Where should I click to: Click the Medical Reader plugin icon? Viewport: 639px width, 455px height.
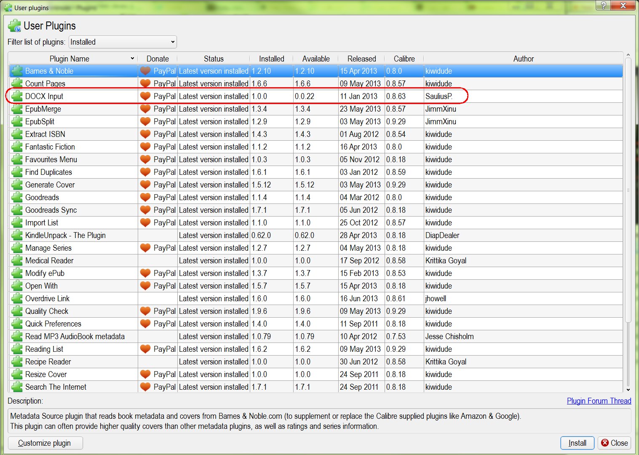pyautogui.click(x=17, y=260)
